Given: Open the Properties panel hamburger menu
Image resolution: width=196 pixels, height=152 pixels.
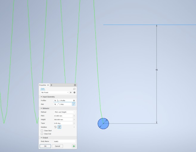Looking at the screenshot, I should pos(75,85).
